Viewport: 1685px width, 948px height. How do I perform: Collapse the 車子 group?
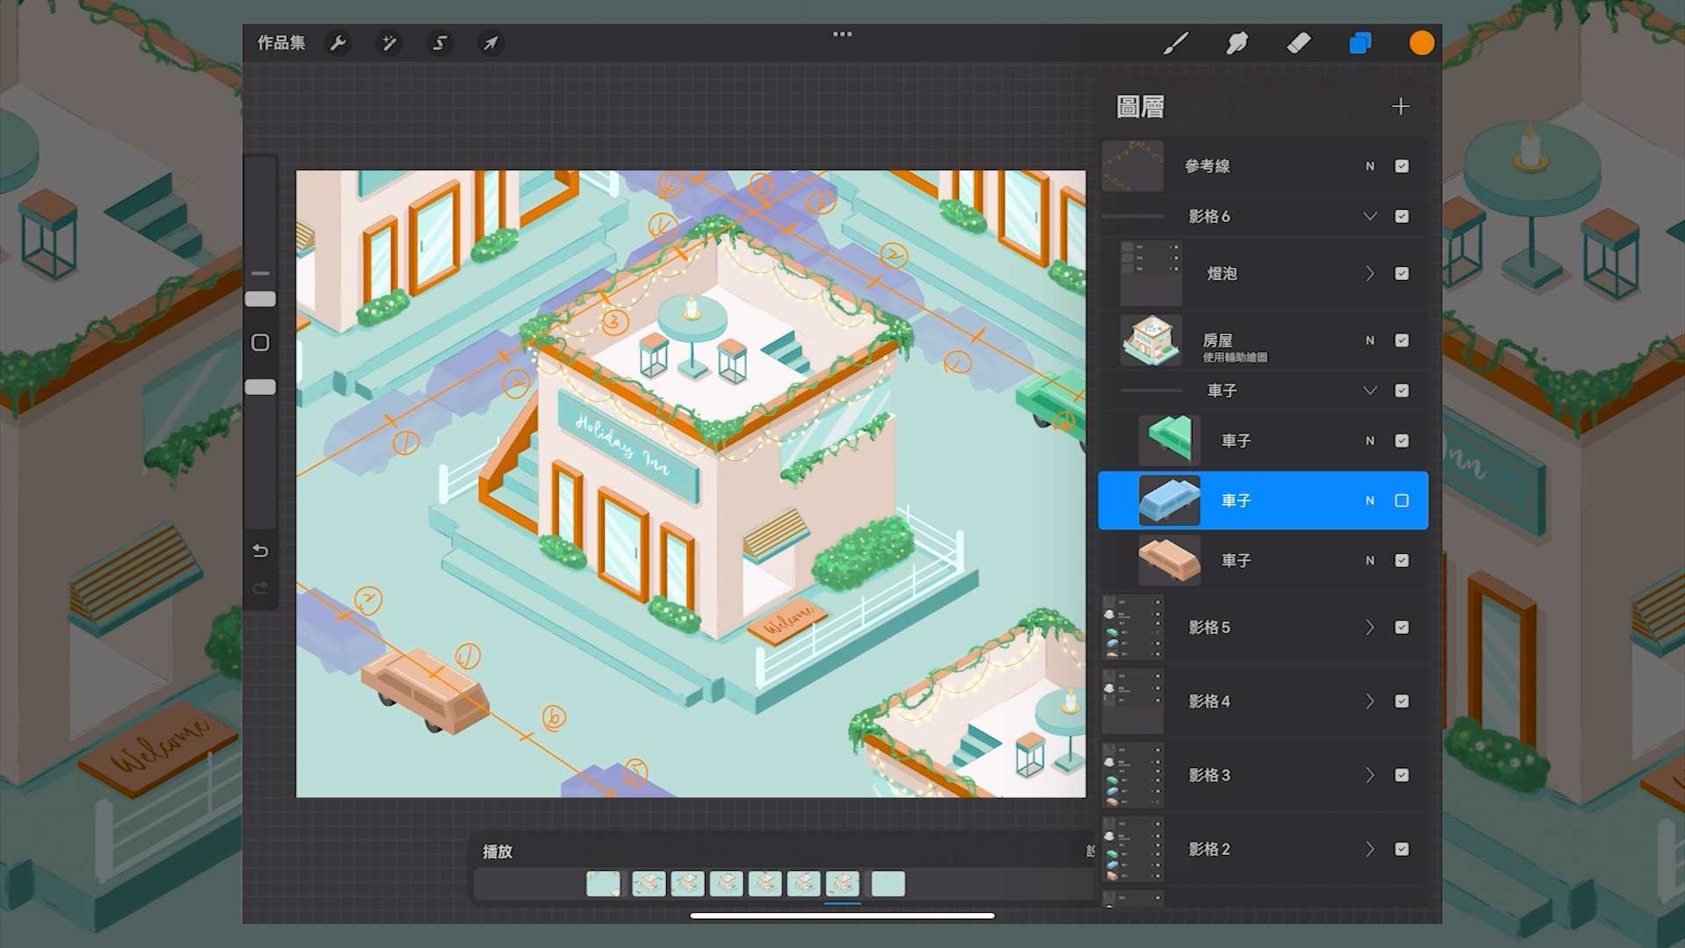(1369, 391)
